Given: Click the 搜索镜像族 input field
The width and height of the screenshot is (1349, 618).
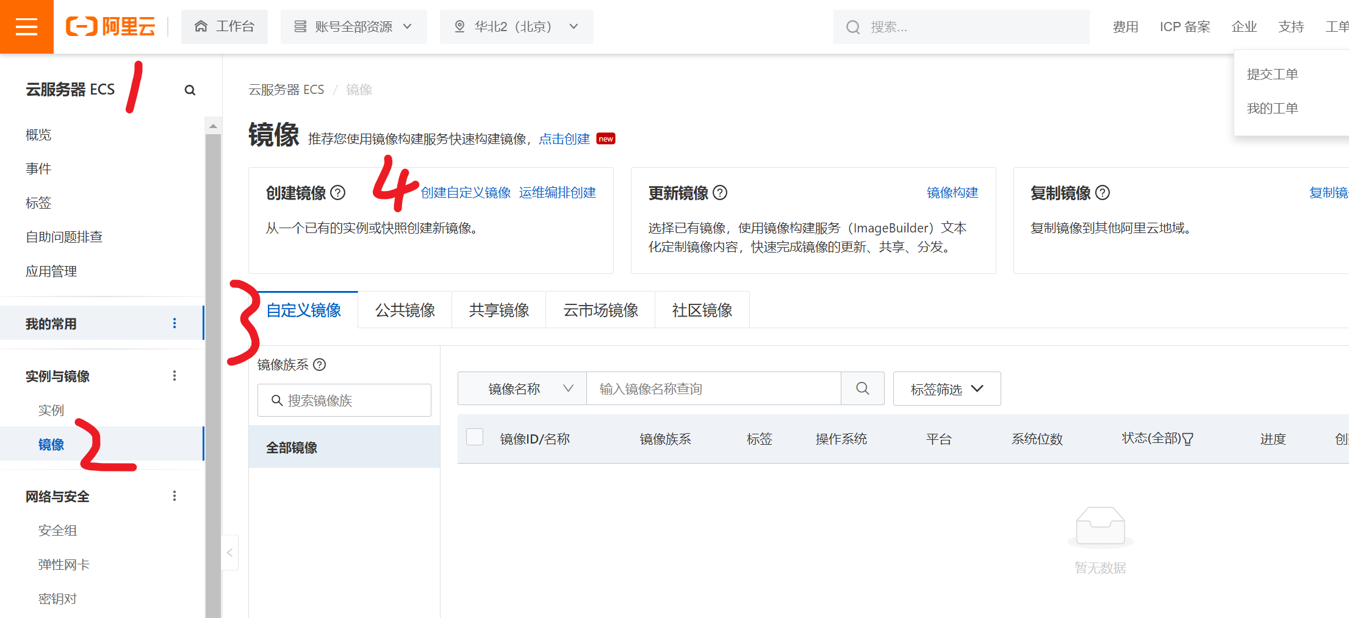Looking at the screenshot, I should tap(344, 400).
